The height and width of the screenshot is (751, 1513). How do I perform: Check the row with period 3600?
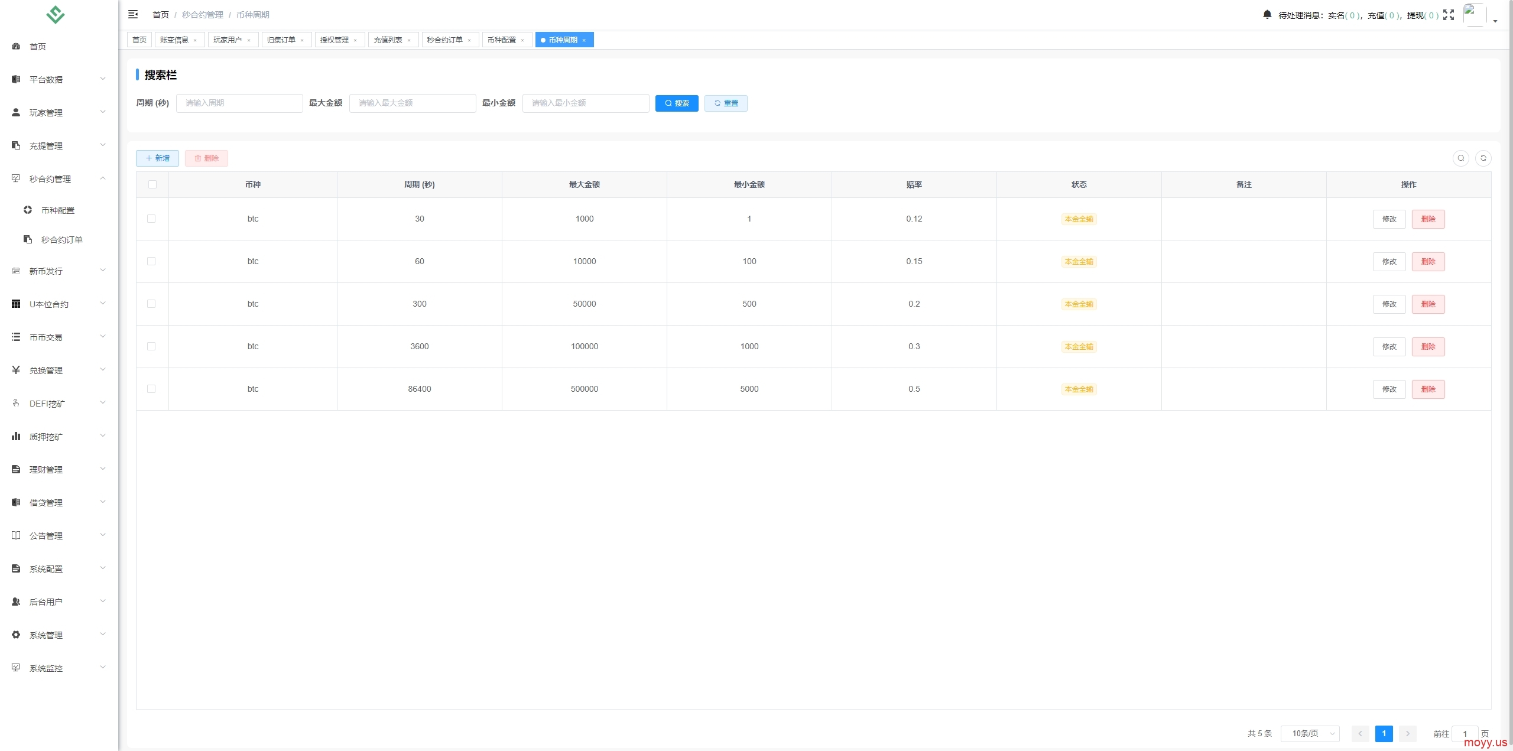[x=151, y=346]
